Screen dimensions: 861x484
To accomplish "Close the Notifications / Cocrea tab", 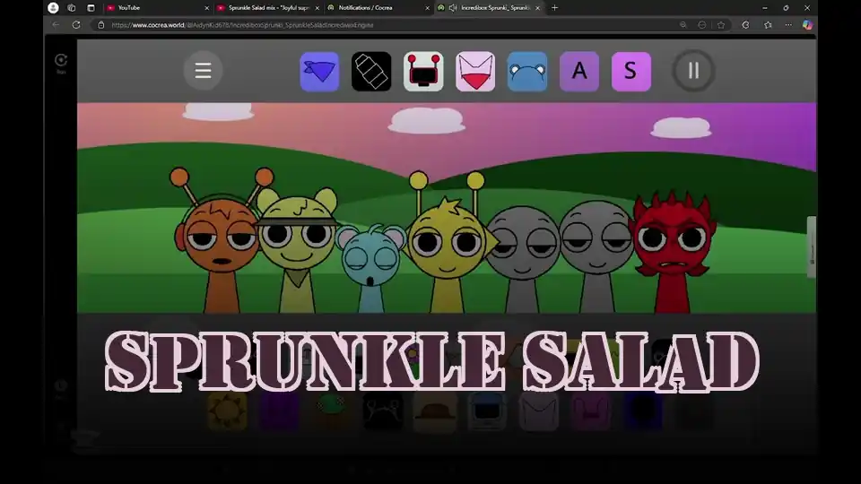I will pos(427,8).
